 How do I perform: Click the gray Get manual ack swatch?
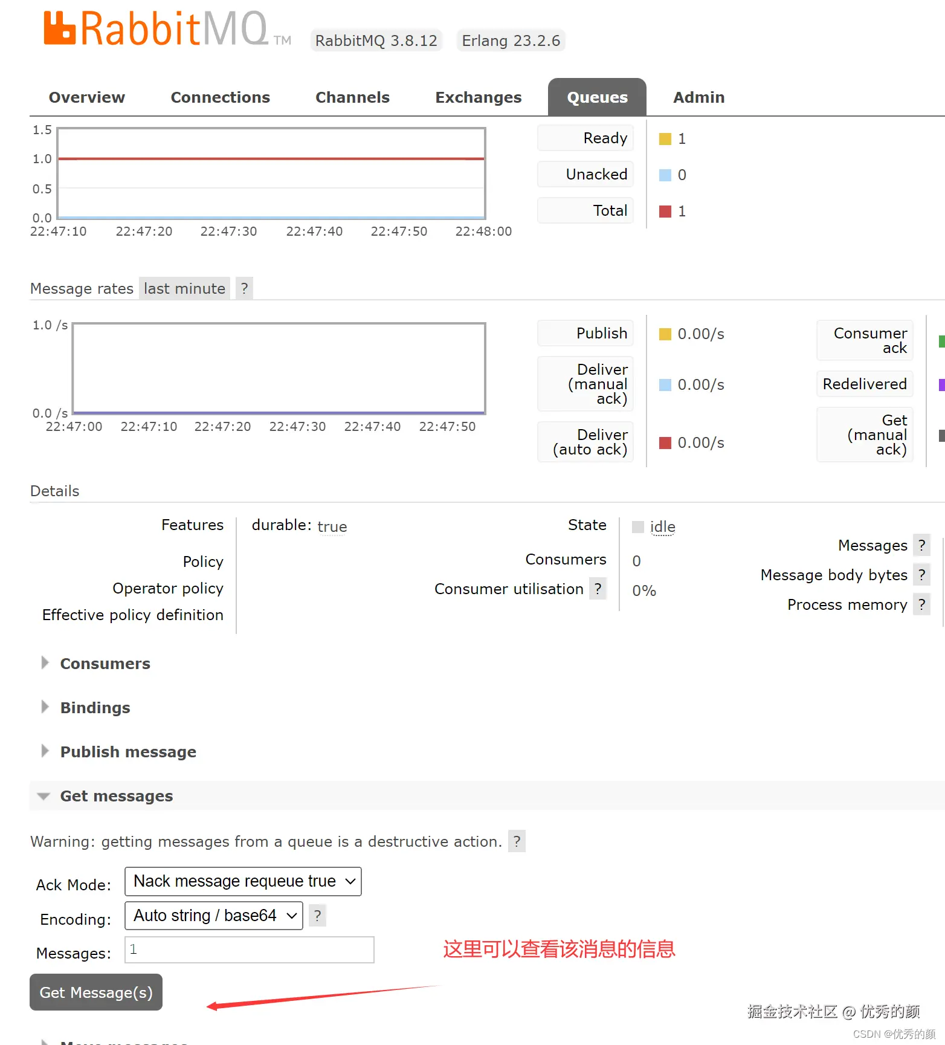(x=941, y=436)
